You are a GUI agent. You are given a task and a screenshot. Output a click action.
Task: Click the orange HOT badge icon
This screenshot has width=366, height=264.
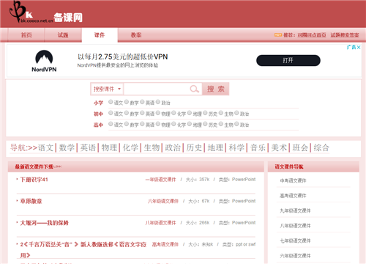pos(278,35)
